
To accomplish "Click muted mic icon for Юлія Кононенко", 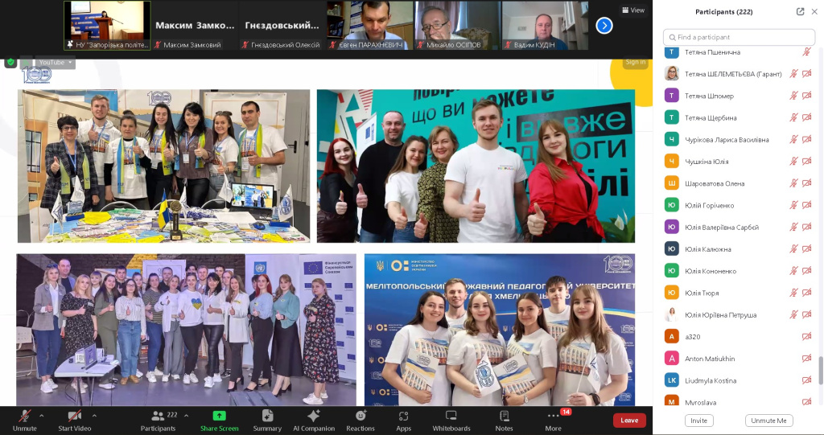I will tap(793, 271).
